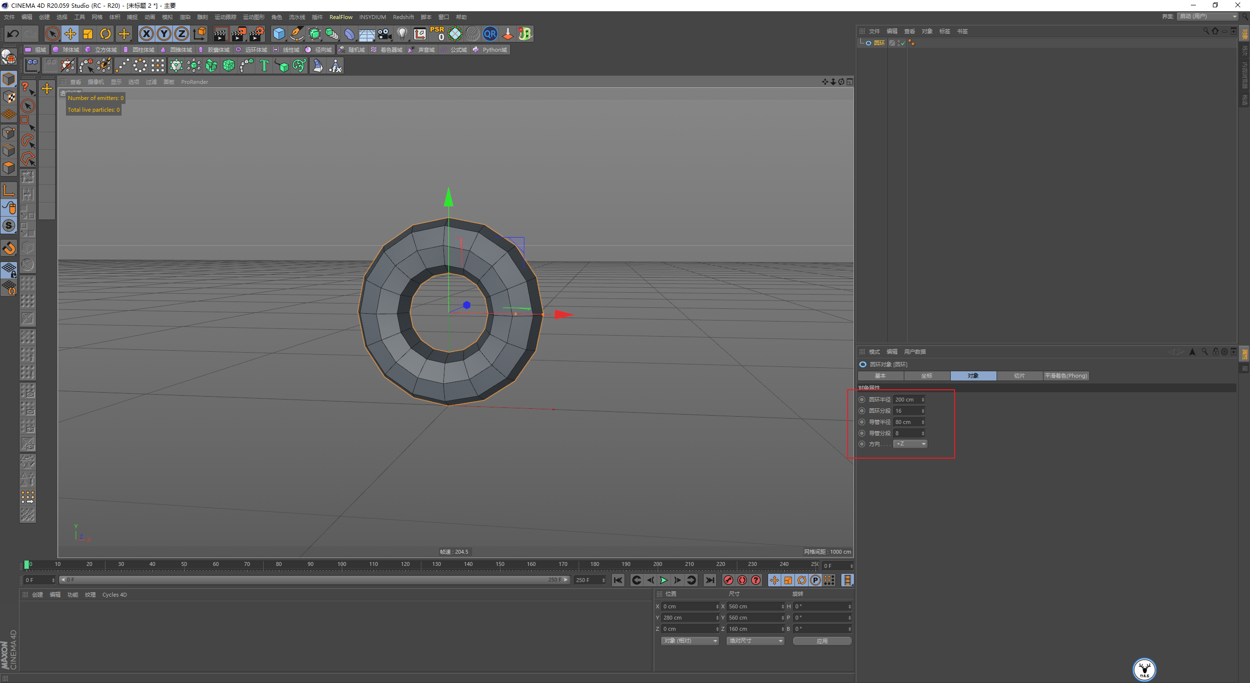The image size is (1250, 683).
Task: Toggle the X axis lock
Action: pos(146,34)
